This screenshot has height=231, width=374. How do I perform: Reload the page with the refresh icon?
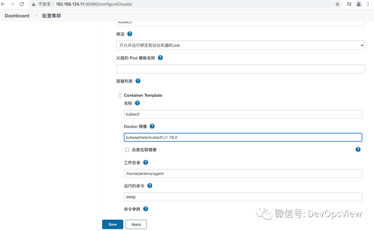tap(22, 4)
